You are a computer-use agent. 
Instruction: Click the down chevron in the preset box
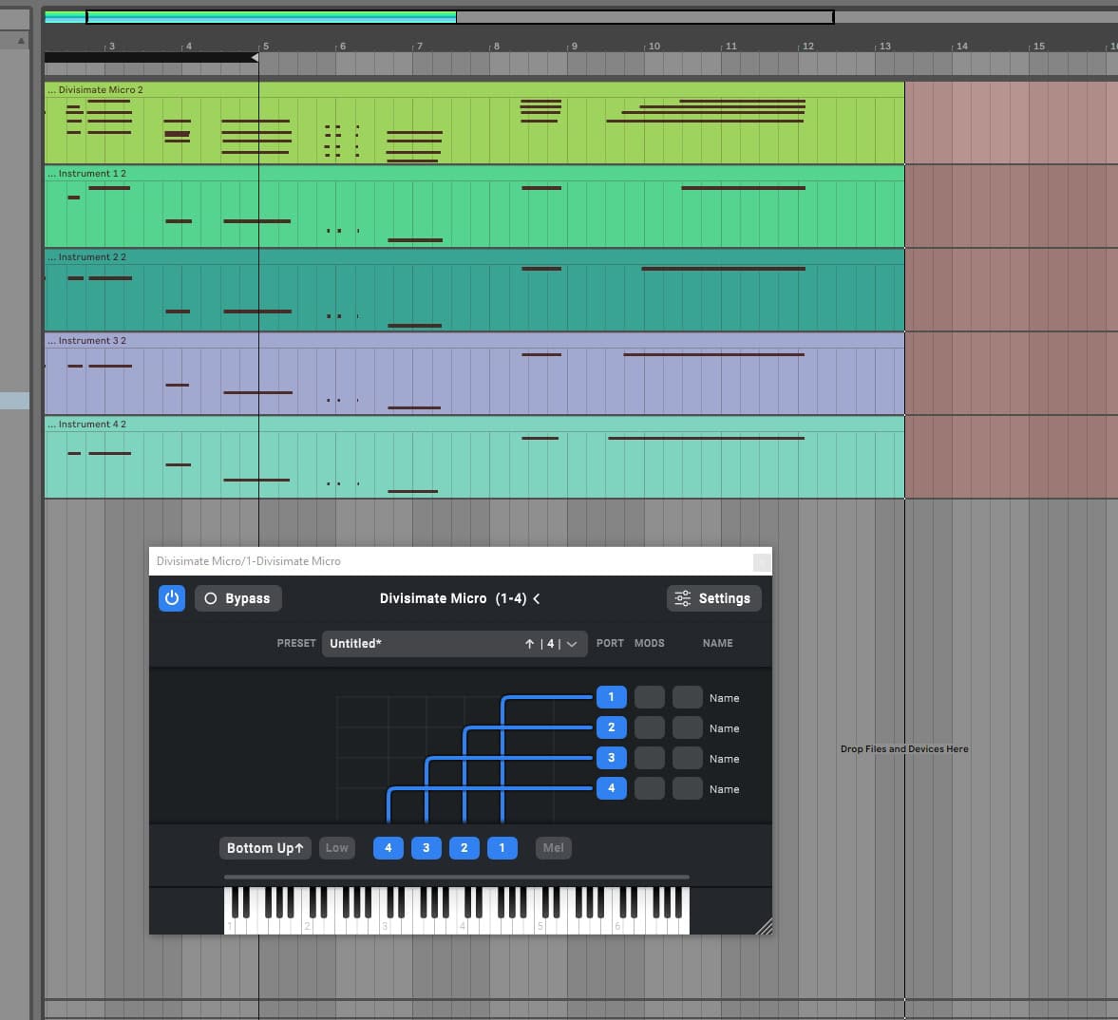(x=572, y=644)
